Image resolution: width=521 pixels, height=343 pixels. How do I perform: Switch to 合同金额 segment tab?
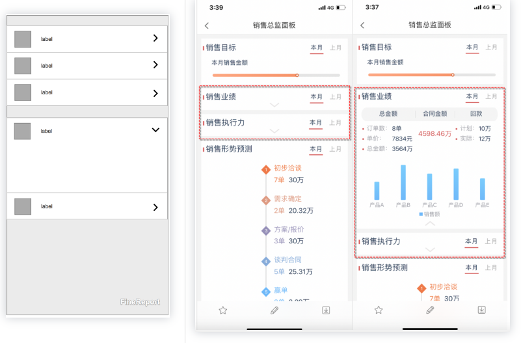435,114
